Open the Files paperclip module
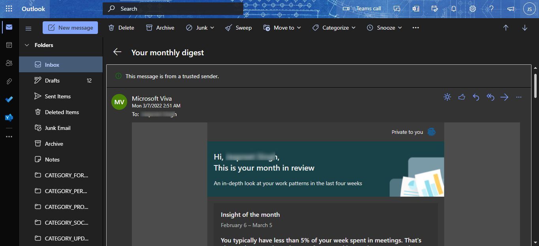The image size is (539, 246). click(x=9, y=81)
